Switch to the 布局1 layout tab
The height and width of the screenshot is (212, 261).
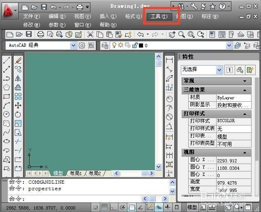pyautogui.click(x=76, y=173)
